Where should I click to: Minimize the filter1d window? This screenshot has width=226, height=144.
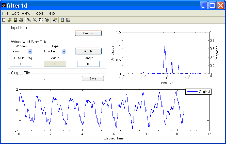click(203, 6)
